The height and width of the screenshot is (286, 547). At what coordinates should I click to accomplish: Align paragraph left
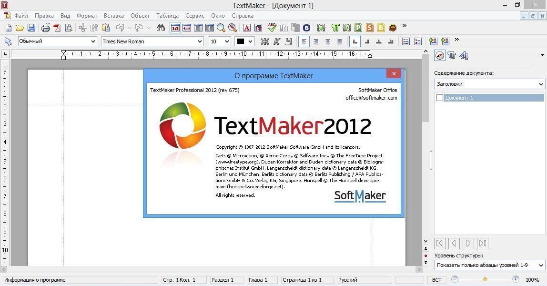coord(304,41)
